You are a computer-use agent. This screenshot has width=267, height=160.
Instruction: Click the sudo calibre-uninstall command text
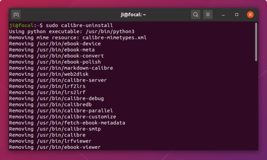79,25
